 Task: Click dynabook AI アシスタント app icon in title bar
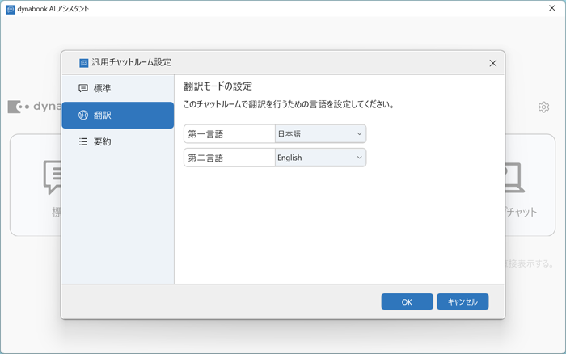pyautogui.click(x=11, y=9)
